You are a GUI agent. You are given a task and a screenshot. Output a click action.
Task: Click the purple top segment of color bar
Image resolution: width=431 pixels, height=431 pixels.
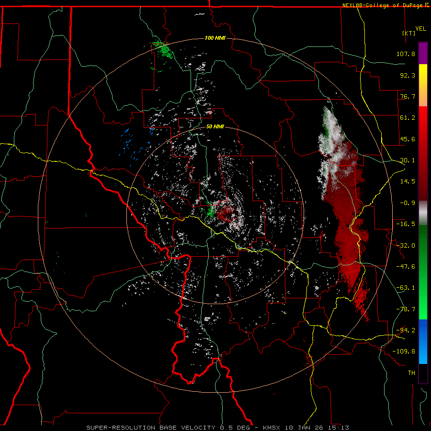tap(423, 53)
